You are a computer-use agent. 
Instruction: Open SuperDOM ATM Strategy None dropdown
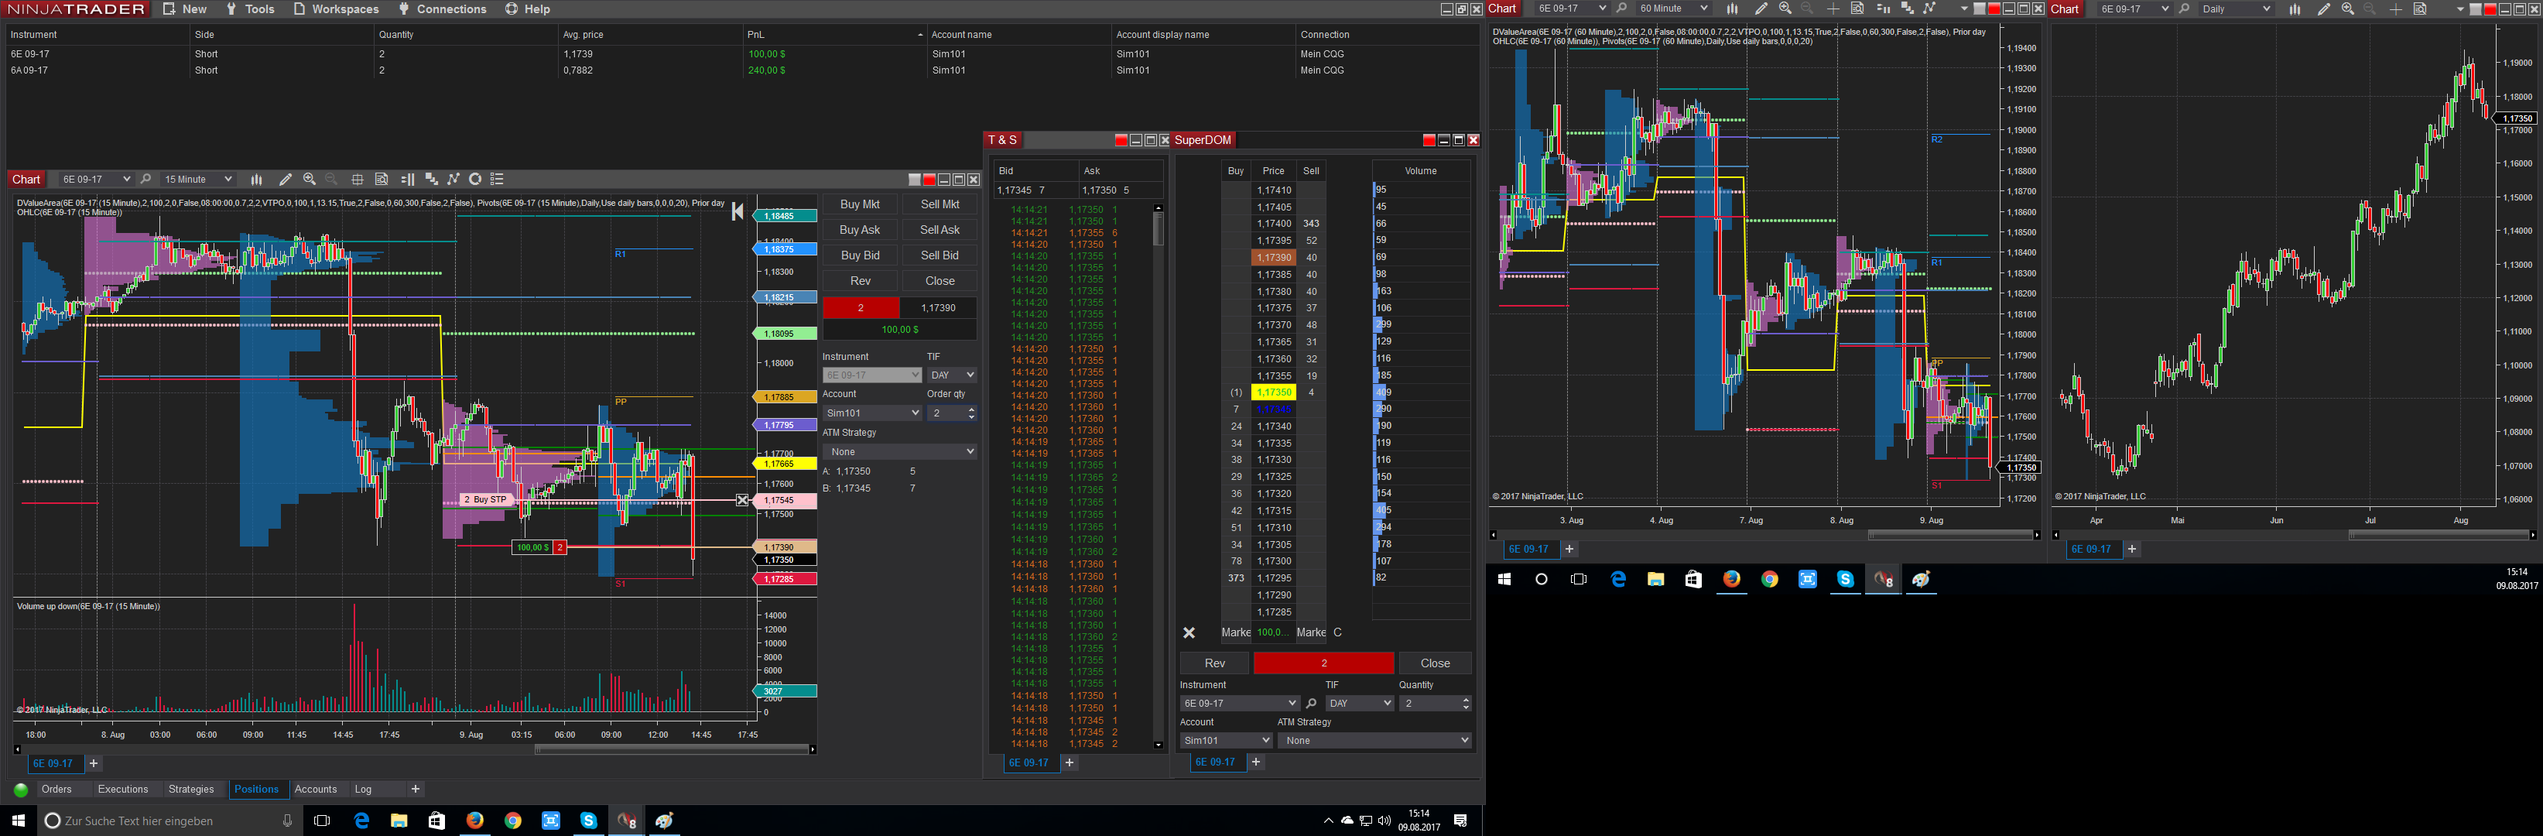pyautogui.click(x=1374, y=740)
